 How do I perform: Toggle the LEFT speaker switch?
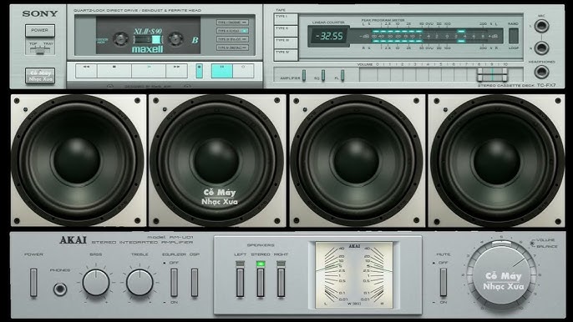240,283
